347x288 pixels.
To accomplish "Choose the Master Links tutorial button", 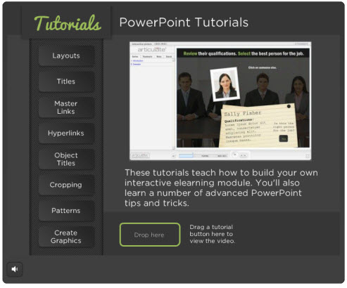I will [x=66, y=107].
